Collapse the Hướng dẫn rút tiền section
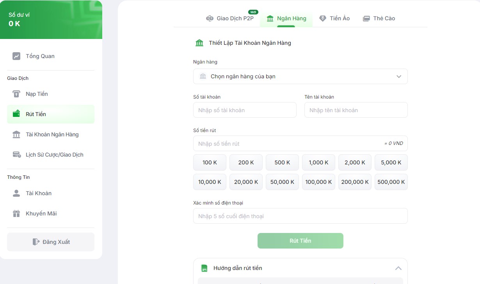This screenshot has width=480, height=284. [398, 268]
